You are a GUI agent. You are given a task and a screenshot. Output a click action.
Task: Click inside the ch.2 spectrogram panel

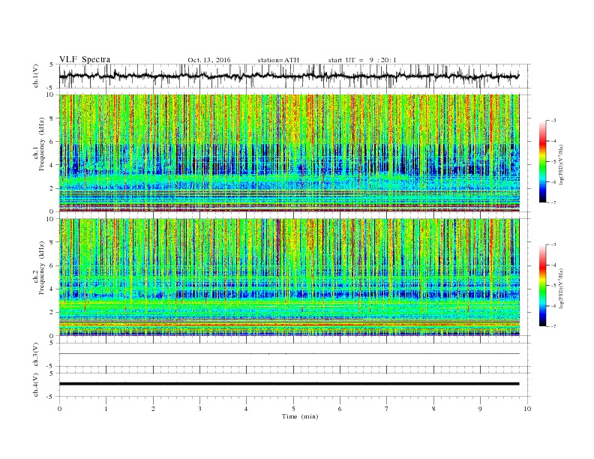(289, 277)
